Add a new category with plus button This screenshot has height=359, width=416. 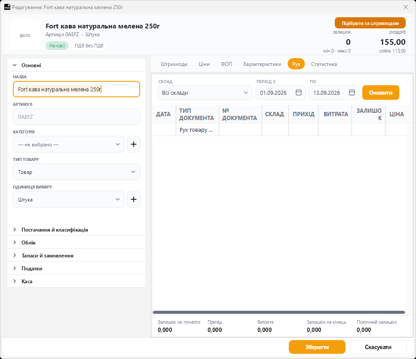click(x=134, y=144)
